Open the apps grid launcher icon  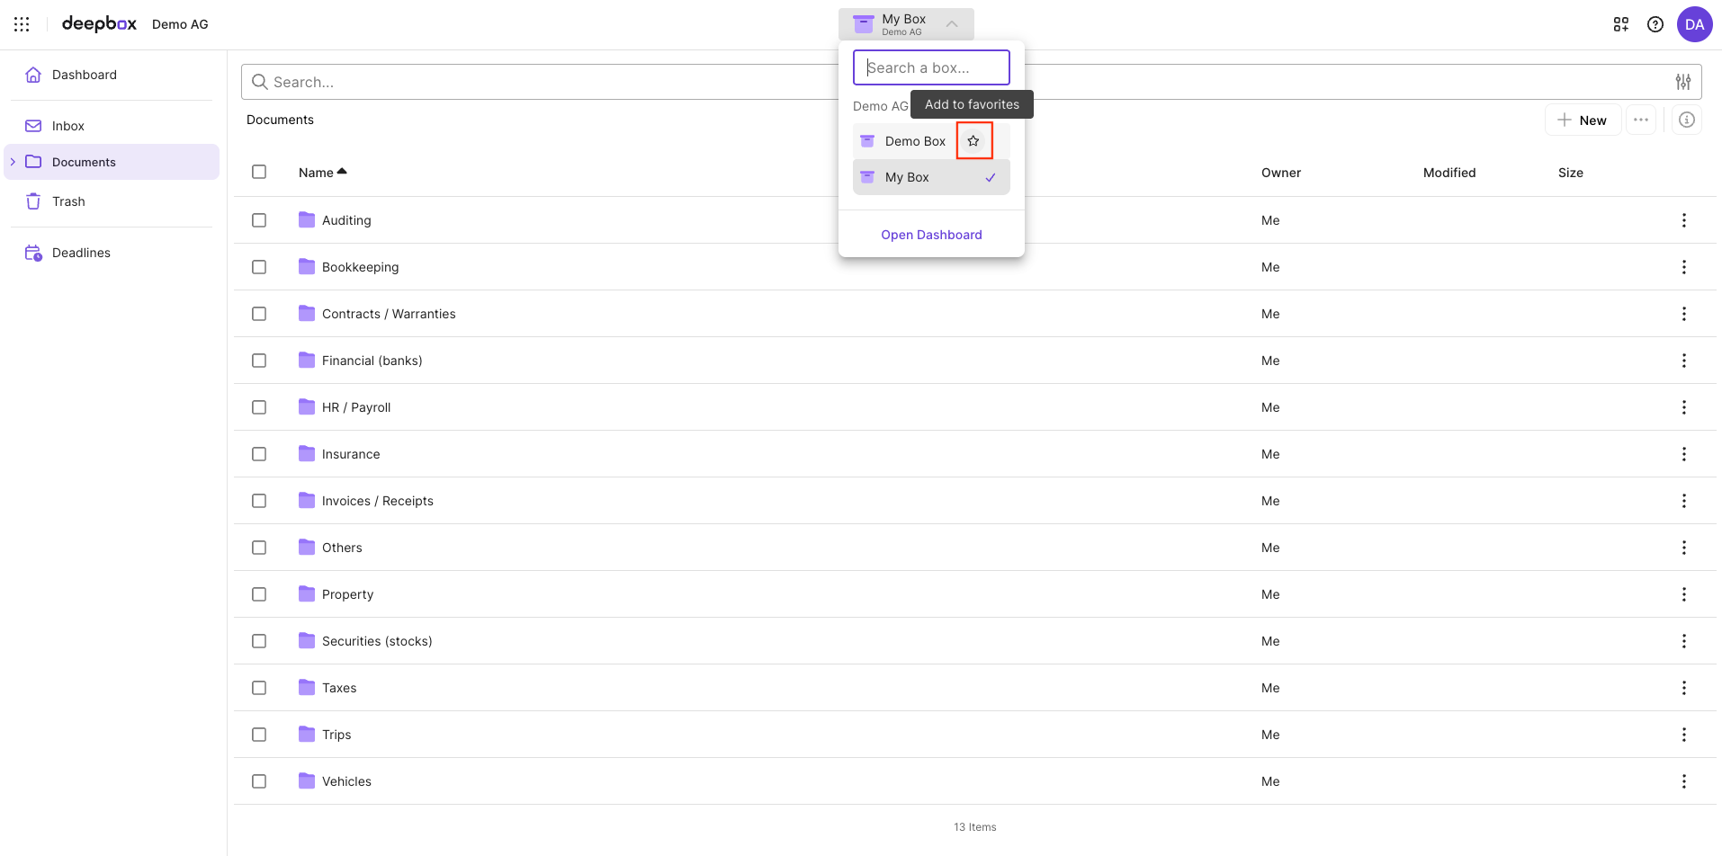[22, 24]
